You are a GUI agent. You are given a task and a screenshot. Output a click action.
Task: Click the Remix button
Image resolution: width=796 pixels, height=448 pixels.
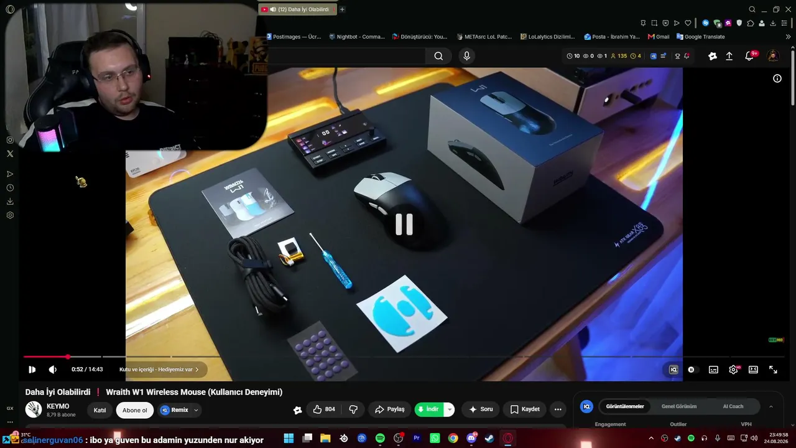click(x=175, y=410)
